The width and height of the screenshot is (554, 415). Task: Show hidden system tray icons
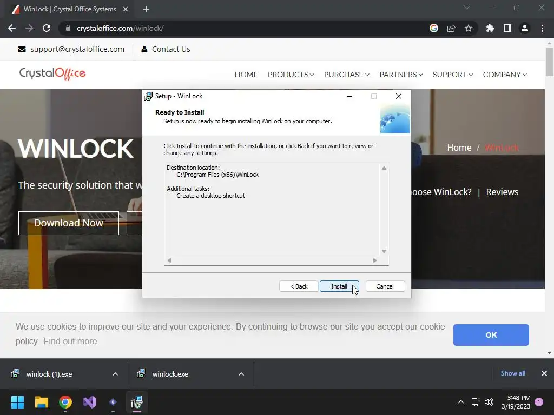pyautogui.click(x=461, y=402)
